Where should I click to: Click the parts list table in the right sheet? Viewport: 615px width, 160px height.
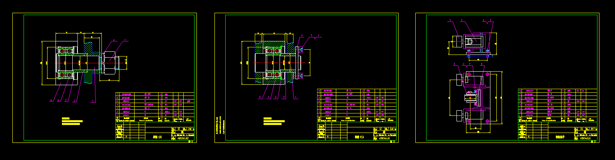557,105
